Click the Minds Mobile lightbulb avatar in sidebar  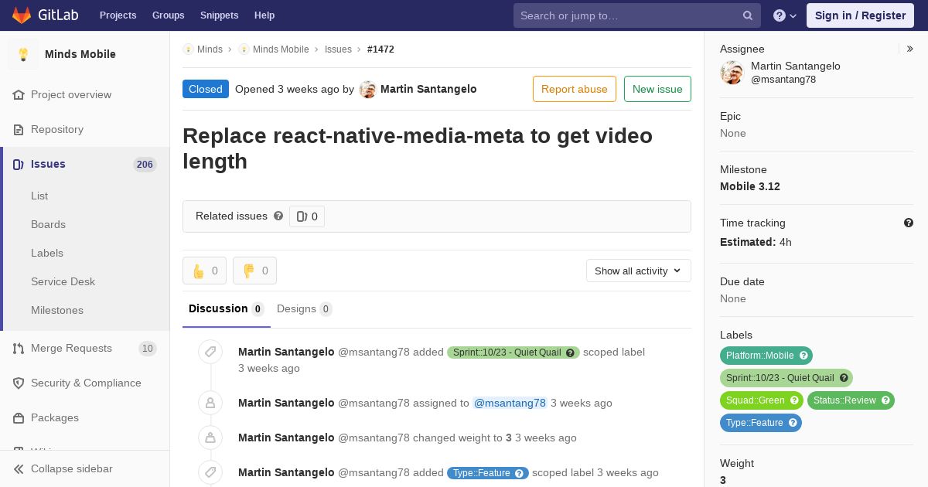(23, 54)
